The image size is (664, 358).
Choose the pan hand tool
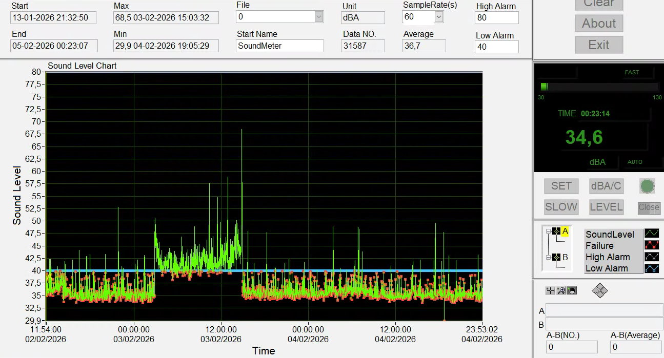pyautogui.click(x=572, y=290)
